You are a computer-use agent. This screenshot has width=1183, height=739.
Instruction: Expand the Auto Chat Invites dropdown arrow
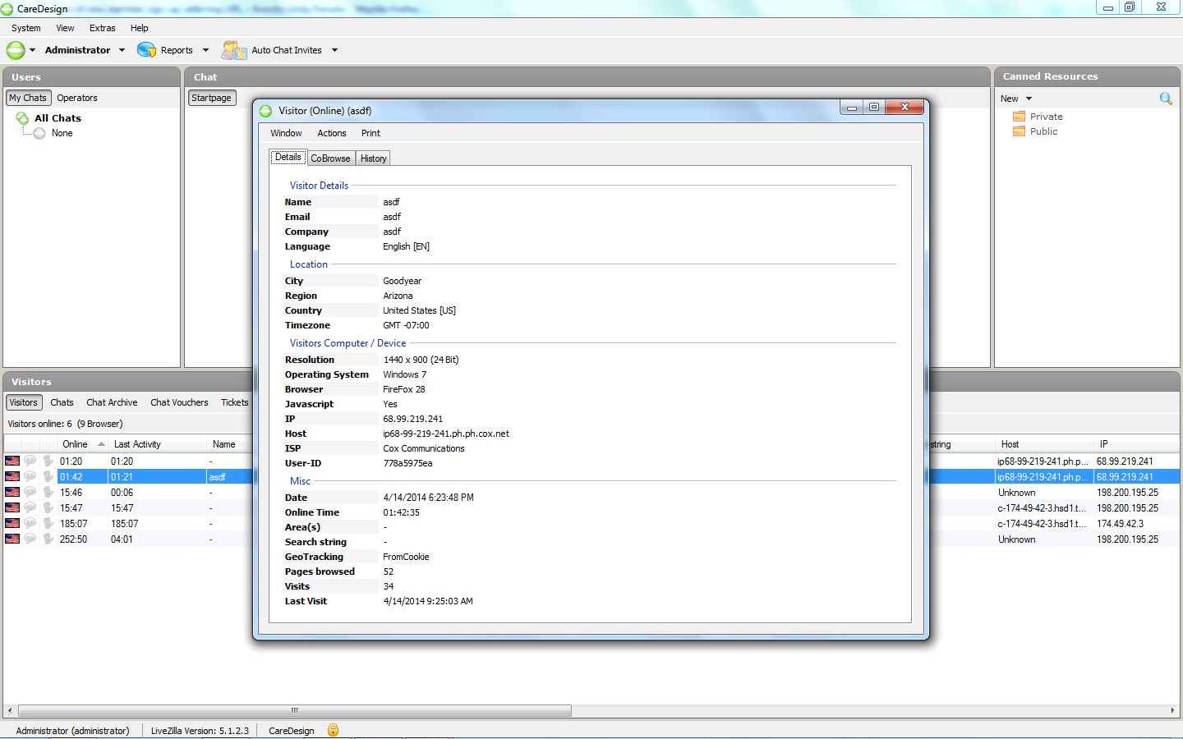334,50
